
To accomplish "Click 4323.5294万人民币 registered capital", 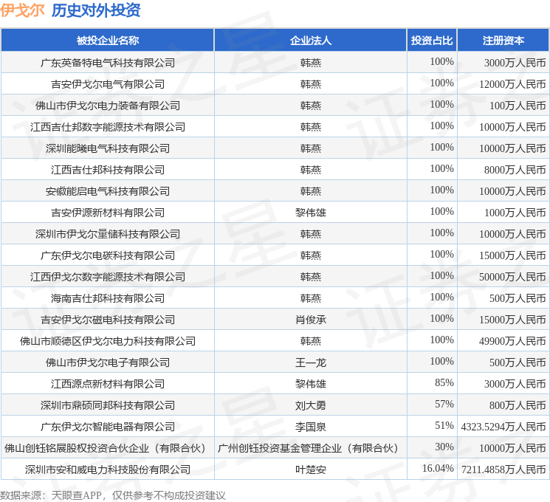I will (503, 427).
